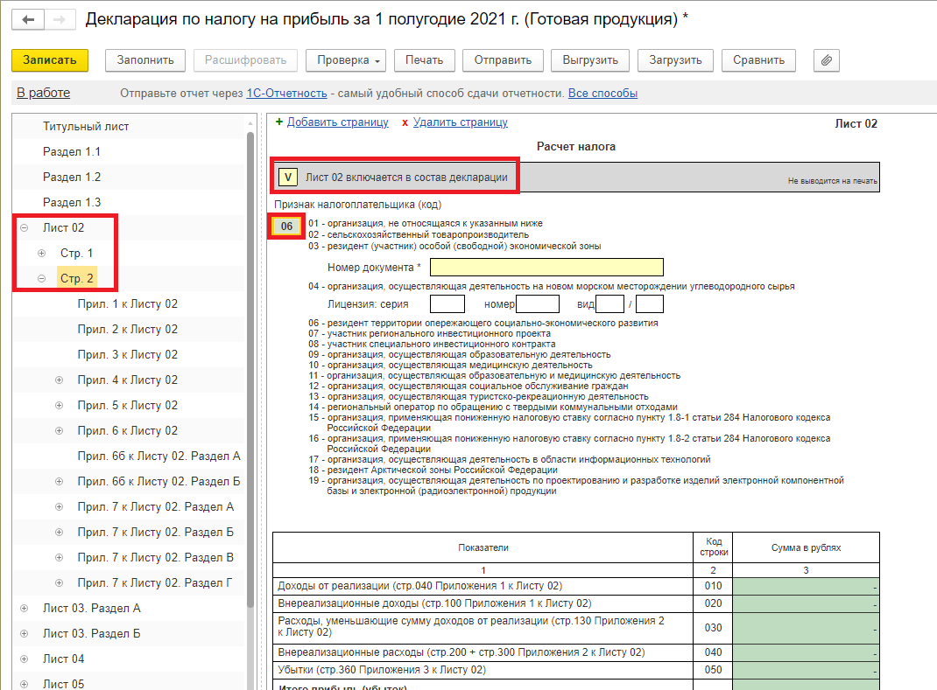The width and height of the screenshot is (937, 690).
Task: Click the green plus add page icon
Action: pyautogui.click(x=279, y=122)
